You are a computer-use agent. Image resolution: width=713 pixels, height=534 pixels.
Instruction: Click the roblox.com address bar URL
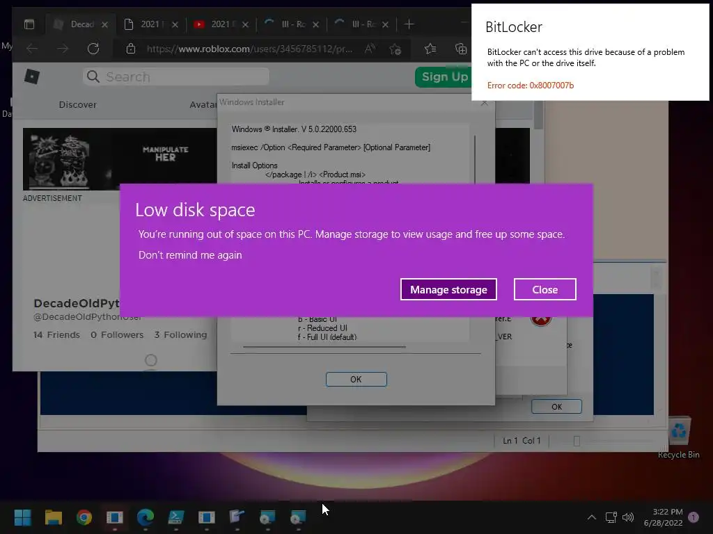(249, 49)
